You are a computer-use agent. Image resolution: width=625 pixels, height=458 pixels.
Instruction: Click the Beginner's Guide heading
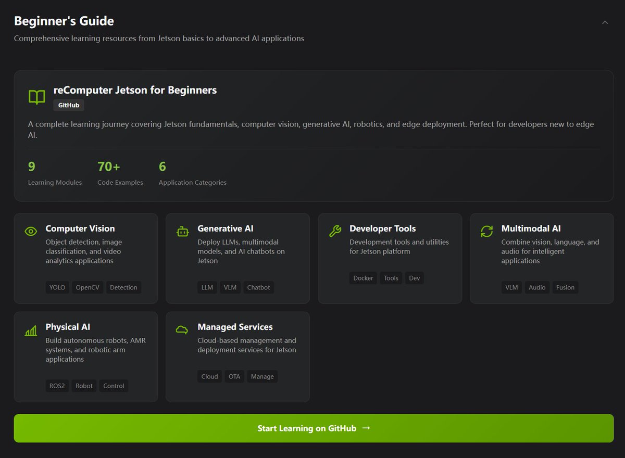64,21
